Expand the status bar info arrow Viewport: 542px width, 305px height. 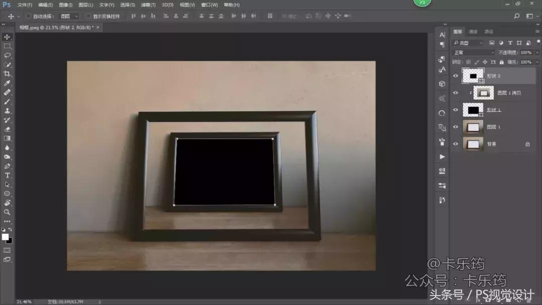99,302
